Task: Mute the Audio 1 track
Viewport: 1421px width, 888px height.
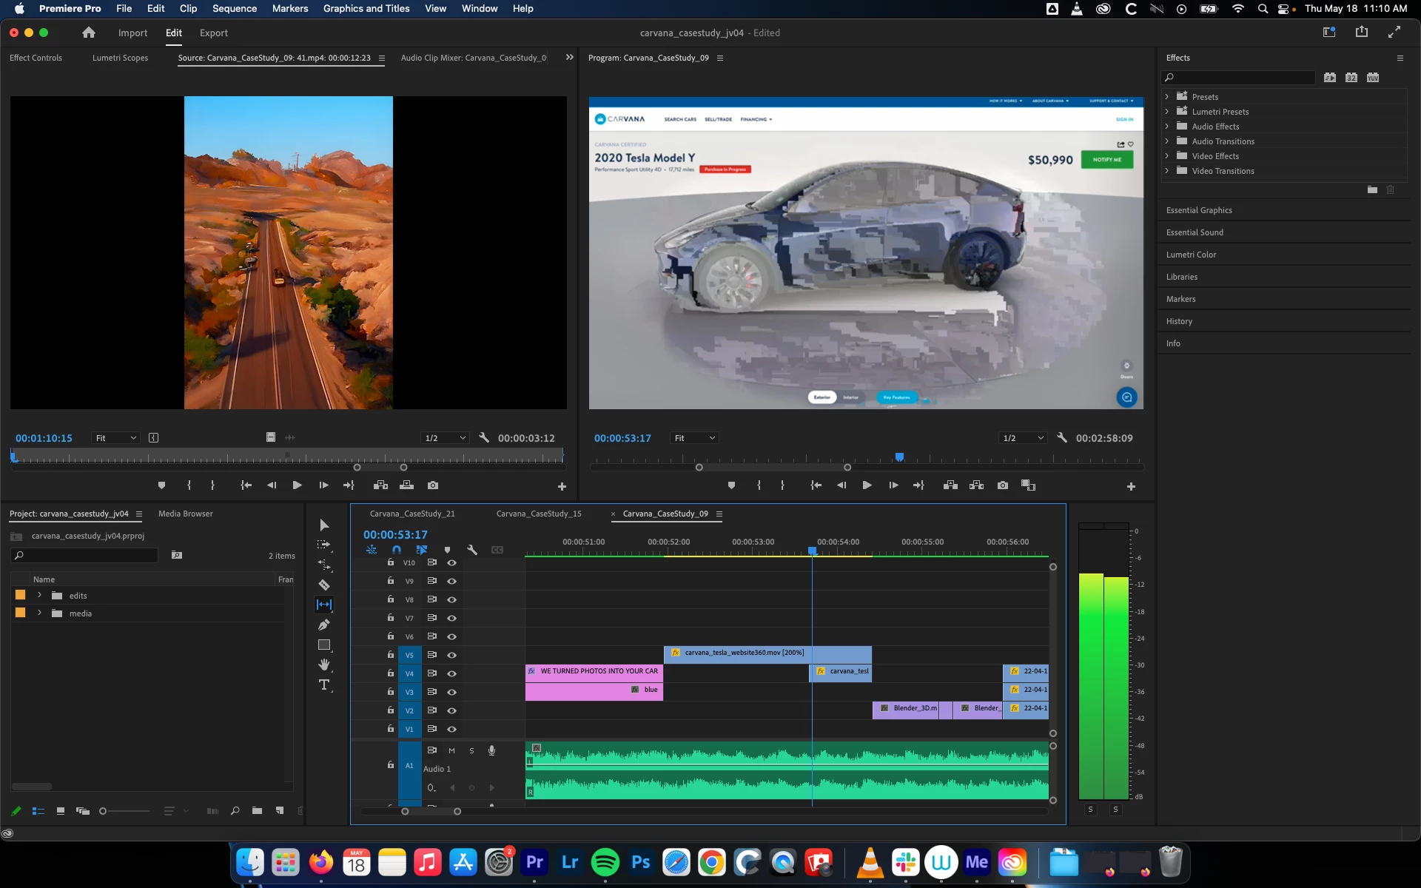Action: pyautogui.click(x=451, y=750)
